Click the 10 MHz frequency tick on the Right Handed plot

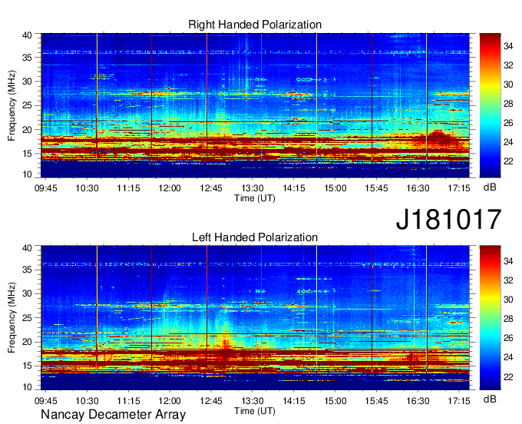[27, 174]
